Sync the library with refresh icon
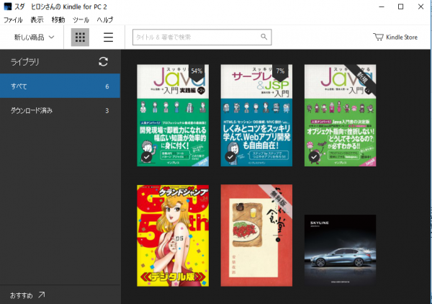 103,62
